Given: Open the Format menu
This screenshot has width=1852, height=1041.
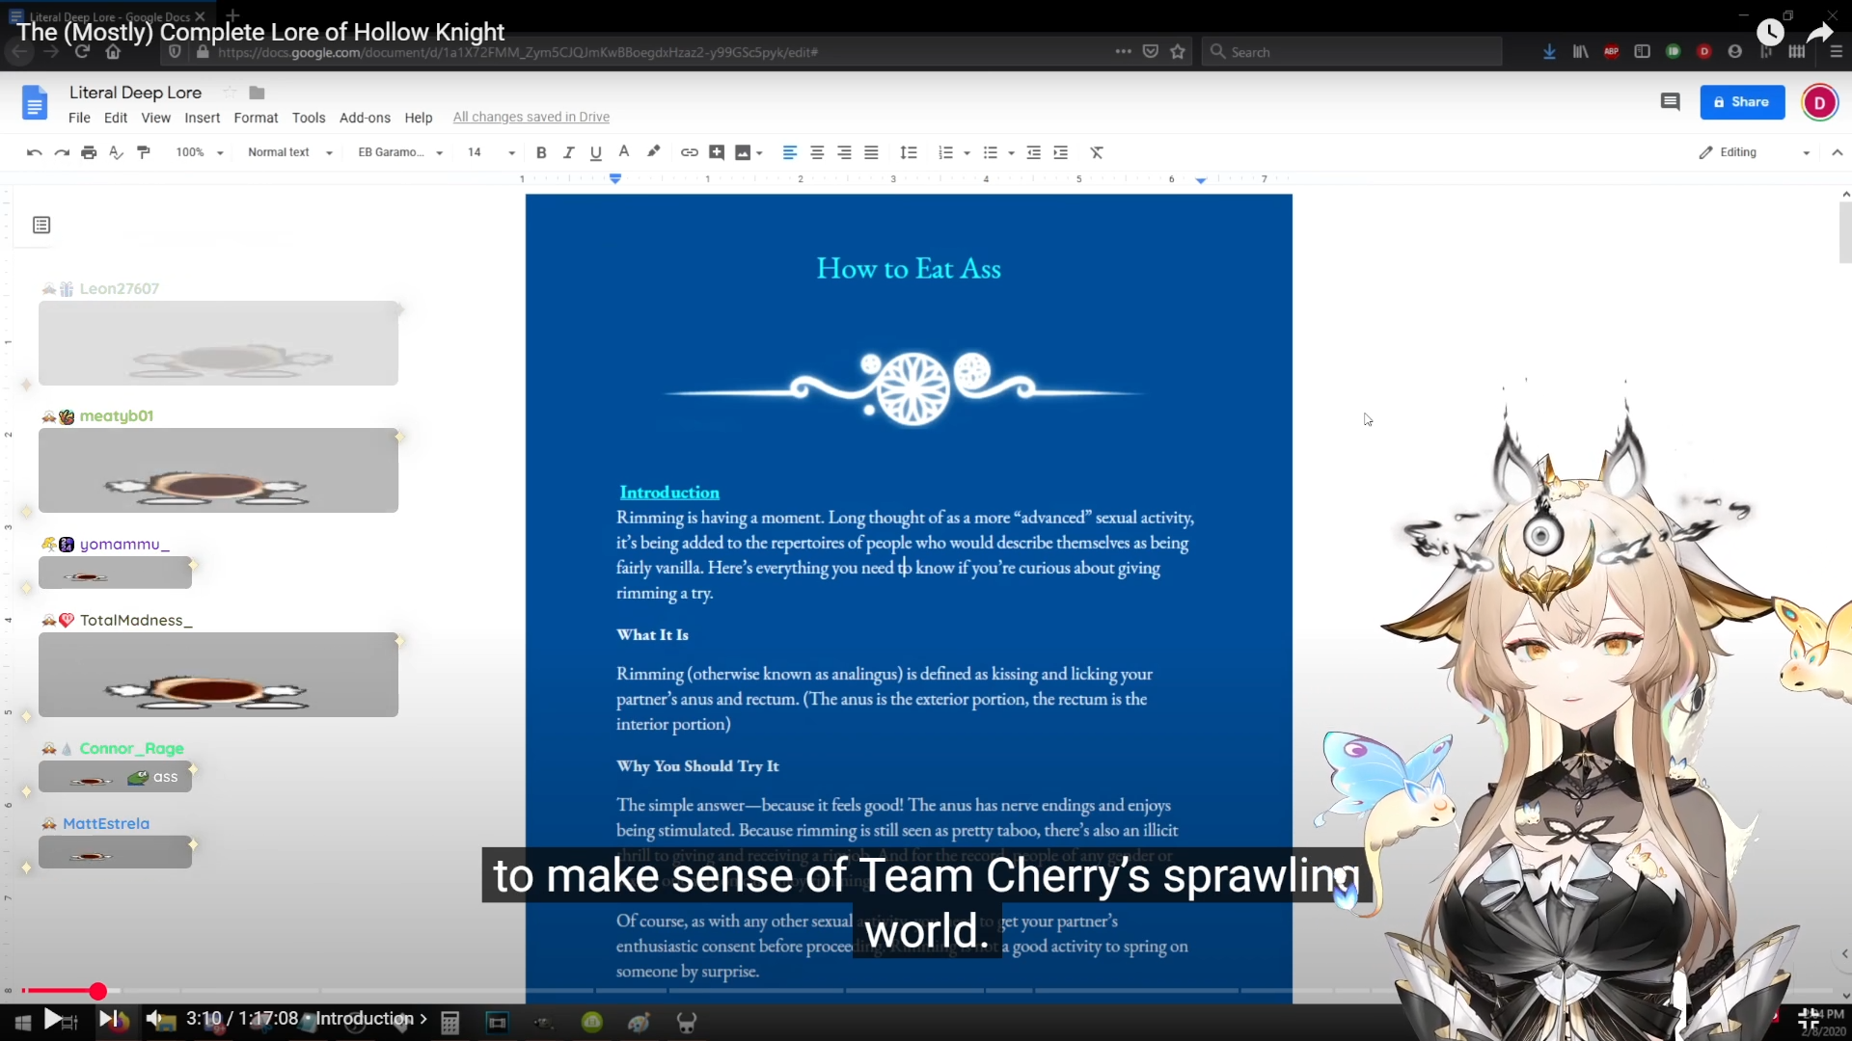Looking at the screenshot, I should click(256, 118).
